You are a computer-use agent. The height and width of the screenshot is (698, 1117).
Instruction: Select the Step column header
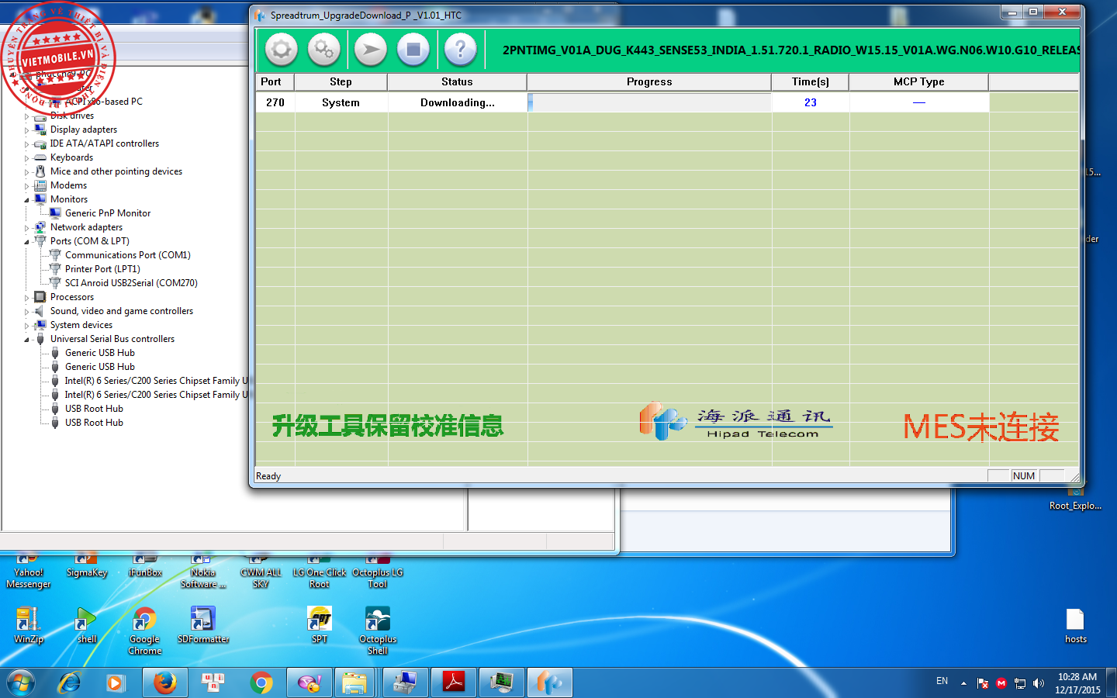click(341, 82)
